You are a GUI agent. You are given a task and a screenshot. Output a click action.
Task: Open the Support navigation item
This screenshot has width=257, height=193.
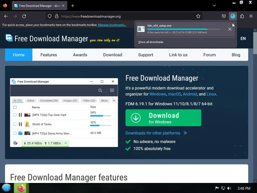(146, 55)
